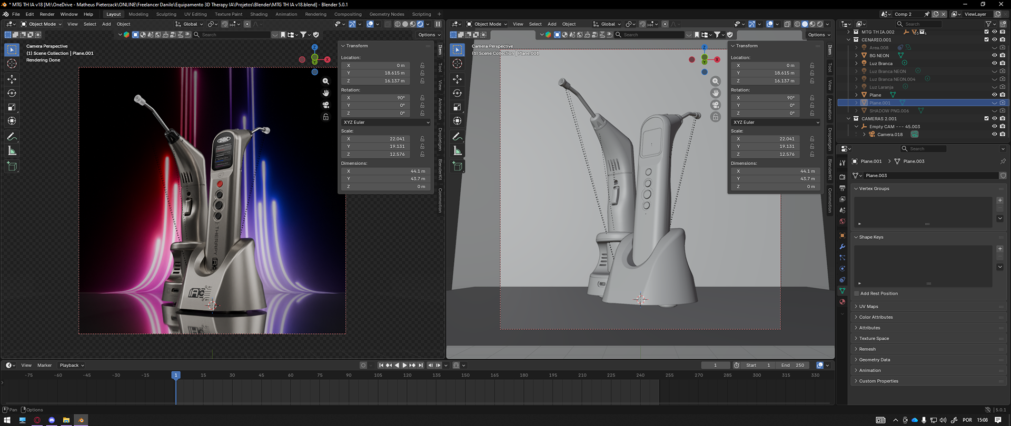This screenshot has width=1011, height=426.
Task: Toggle visibility of Luz Branca light
Action: [994, 63]
